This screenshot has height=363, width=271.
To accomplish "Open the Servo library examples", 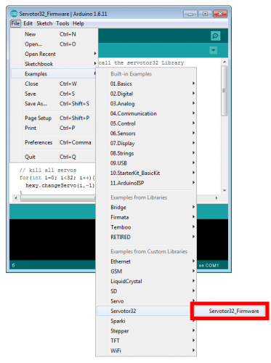I will pyautogui.click(x=146, y=301).
